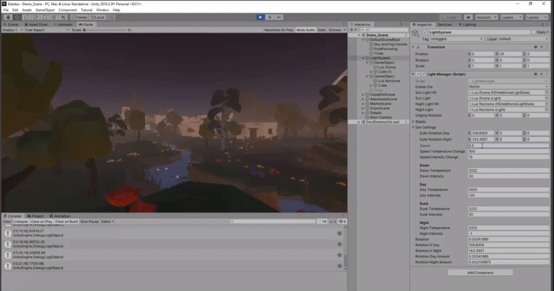Open the Layout dropdown
Image resolution: width=554 pixels, height=291 pixels.
pyautogui.click(x=536, y=17)
